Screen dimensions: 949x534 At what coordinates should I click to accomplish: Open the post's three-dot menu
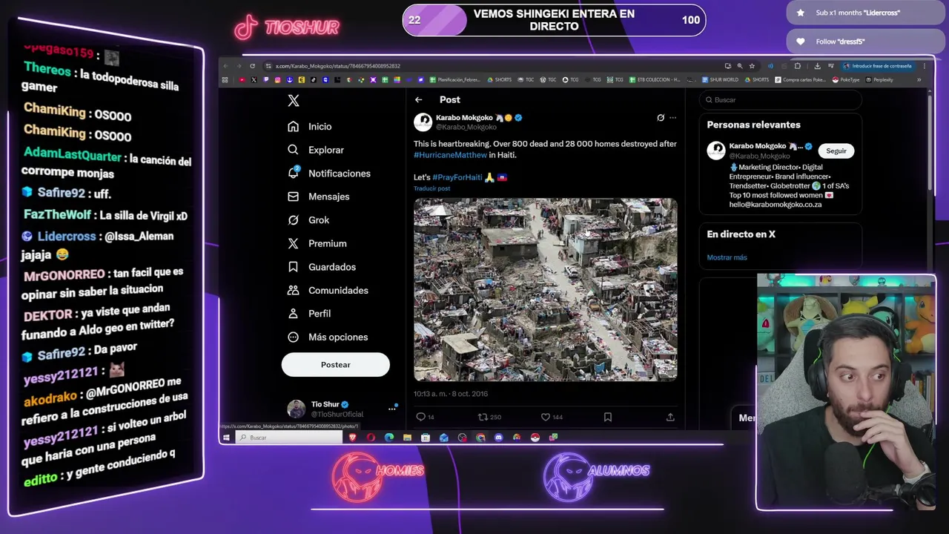672,117
